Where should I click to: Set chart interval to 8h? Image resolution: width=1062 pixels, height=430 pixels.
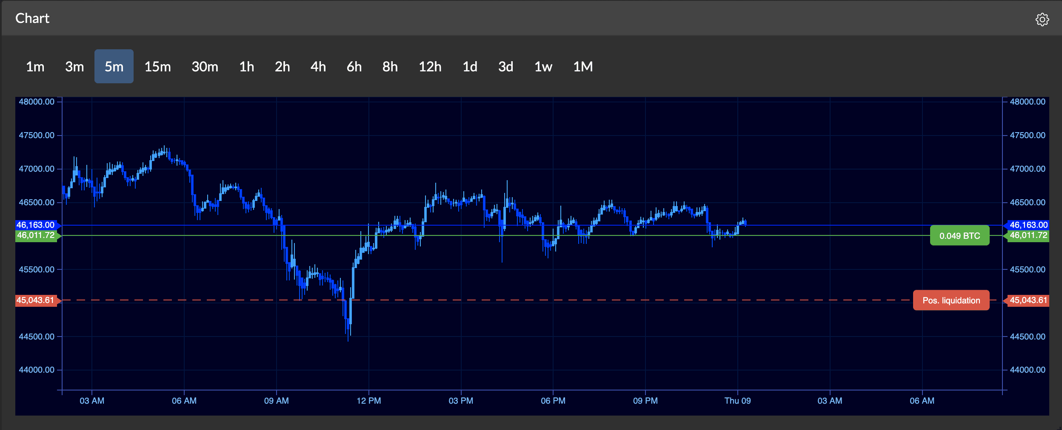[x=390, y=67]
